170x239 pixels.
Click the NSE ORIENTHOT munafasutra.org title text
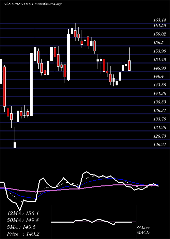tap(32, 4)
